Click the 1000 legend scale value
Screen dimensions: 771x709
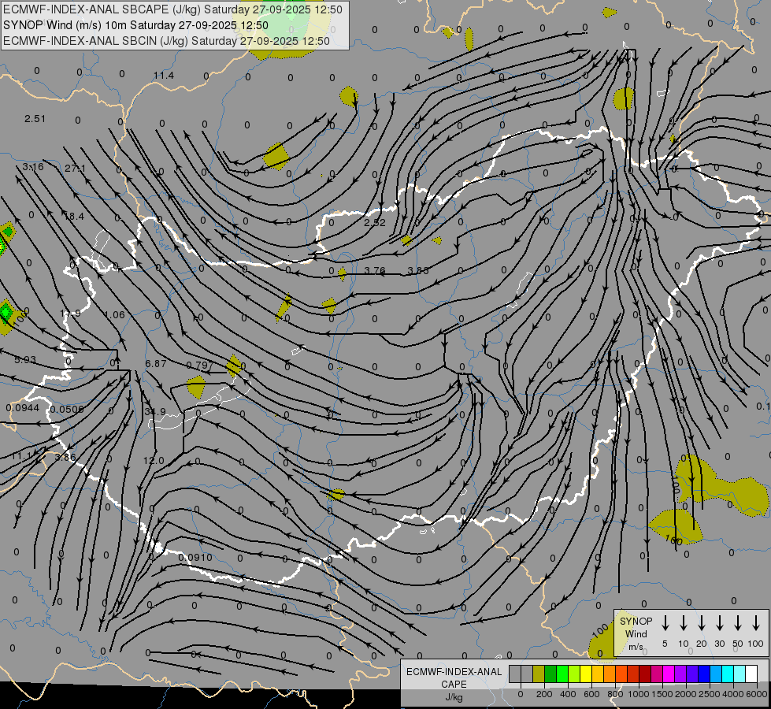point(639,694)
